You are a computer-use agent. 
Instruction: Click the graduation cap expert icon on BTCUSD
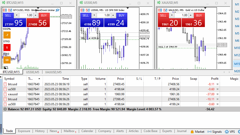point(57,10)
